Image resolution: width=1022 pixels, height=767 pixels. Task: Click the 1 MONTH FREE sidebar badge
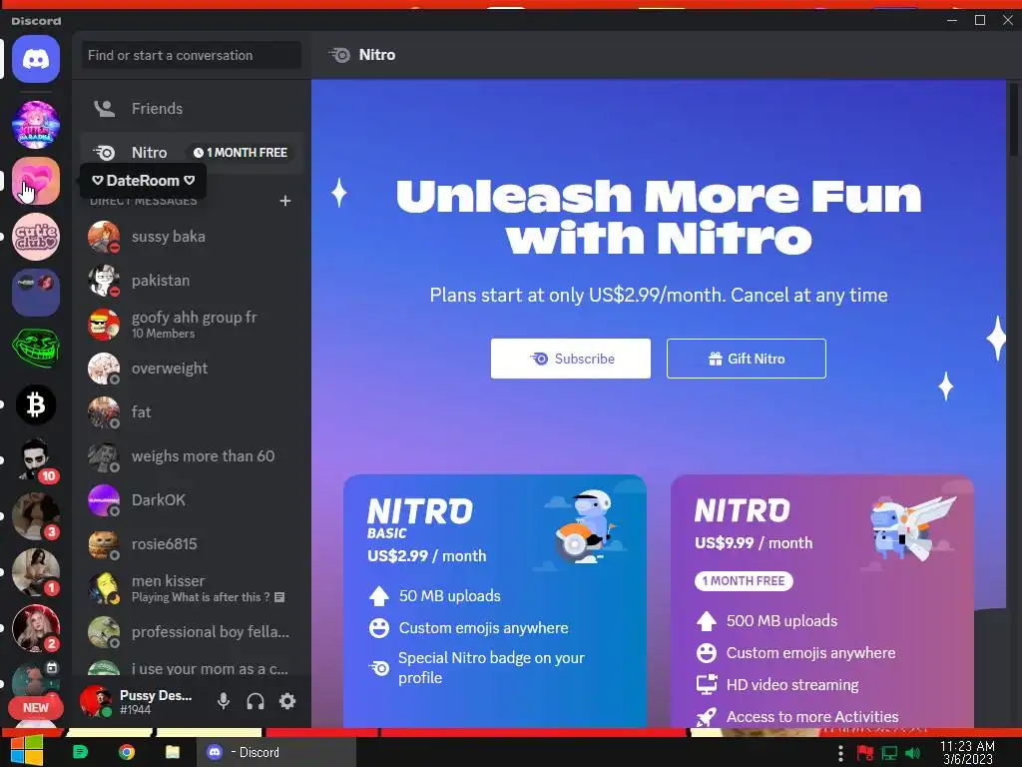coord(241,153)
